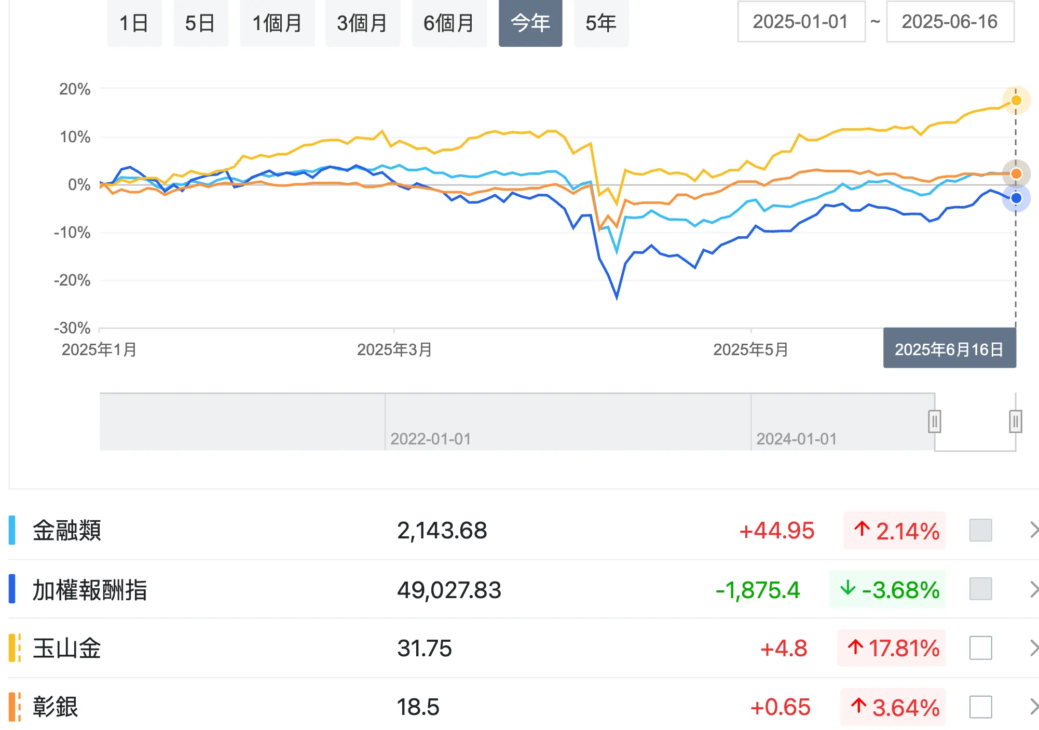Image resolution: width=1039 pixels, height=730 pixels.
Task: Toggle the checkbox in 金融類 row
Action: pyautogui.click(x=980, y=530)
